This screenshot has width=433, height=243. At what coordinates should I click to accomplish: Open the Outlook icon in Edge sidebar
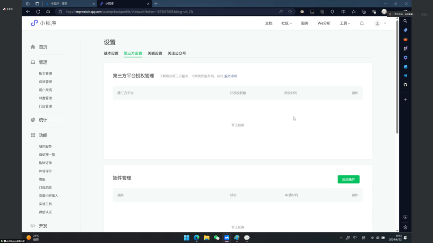tap(405, 66)
